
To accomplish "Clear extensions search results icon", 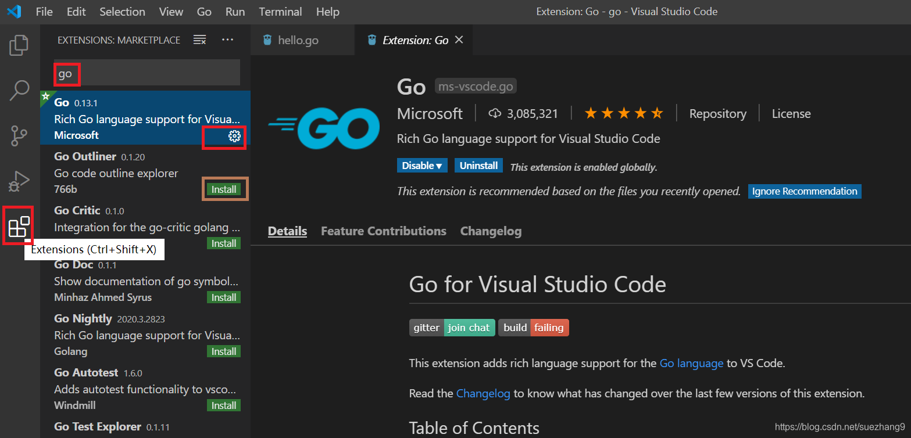I will [199, 40].
